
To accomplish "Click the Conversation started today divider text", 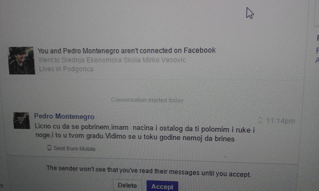I will [x=147, y=100].
